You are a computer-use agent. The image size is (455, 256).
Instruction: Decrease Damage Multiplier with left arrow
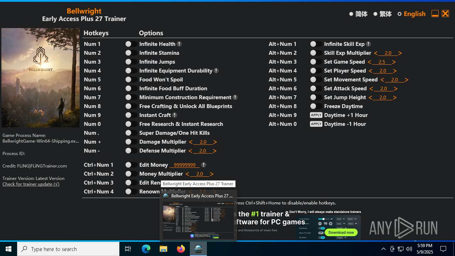(x=191, y=142)
